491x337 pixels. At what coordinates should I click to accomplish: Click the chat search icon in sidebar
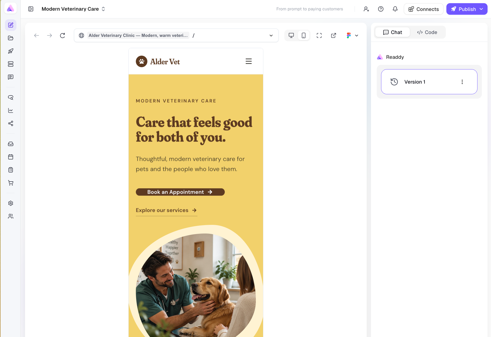[11, 97]
